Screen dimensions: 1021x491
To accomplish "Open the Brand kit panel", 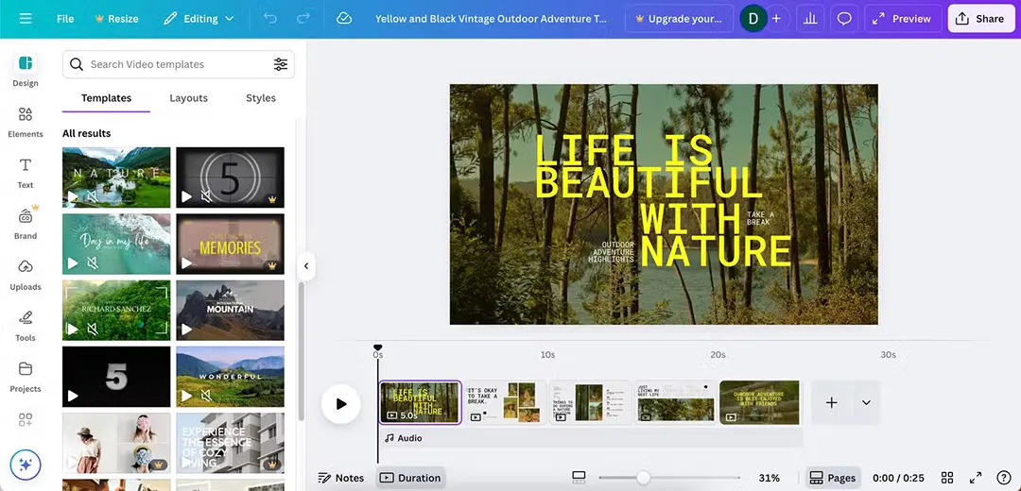I will click(x=26, y=223).
